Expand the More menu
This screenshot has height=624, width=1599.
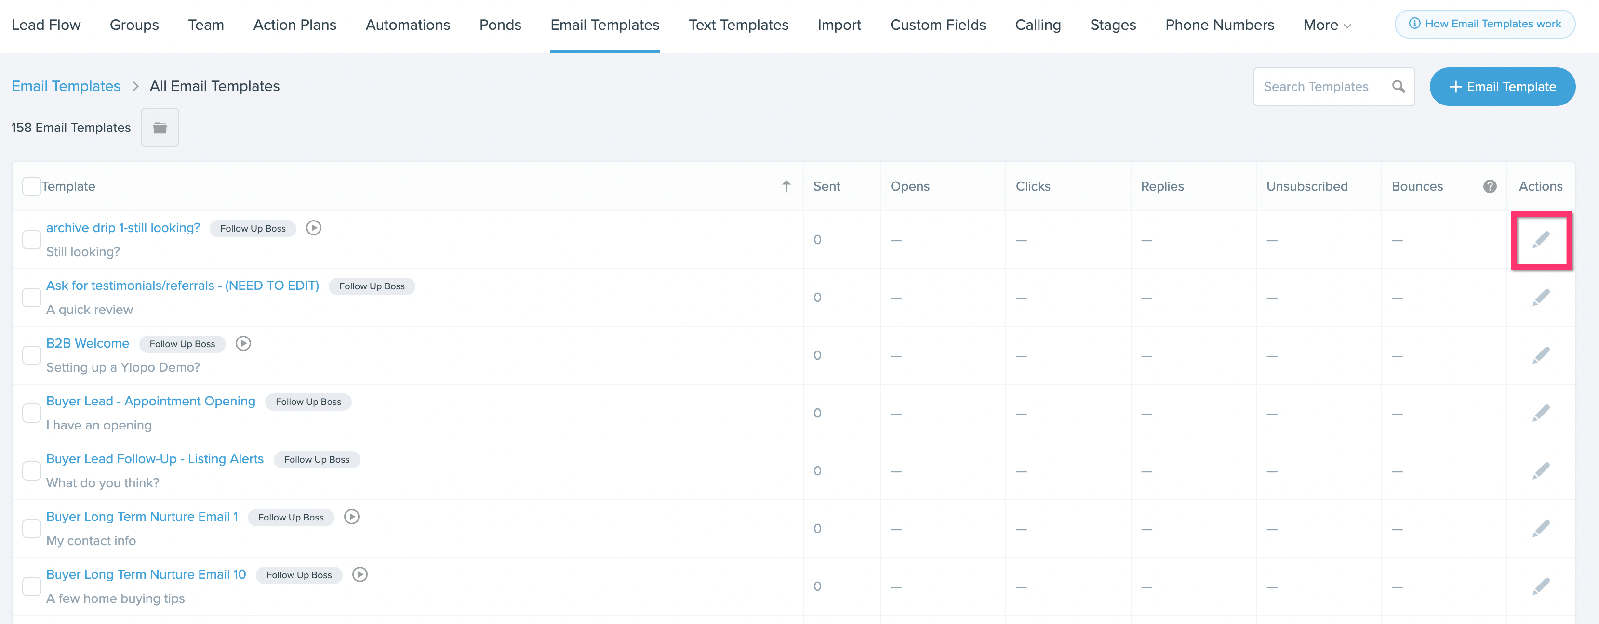coord(1327,26)
